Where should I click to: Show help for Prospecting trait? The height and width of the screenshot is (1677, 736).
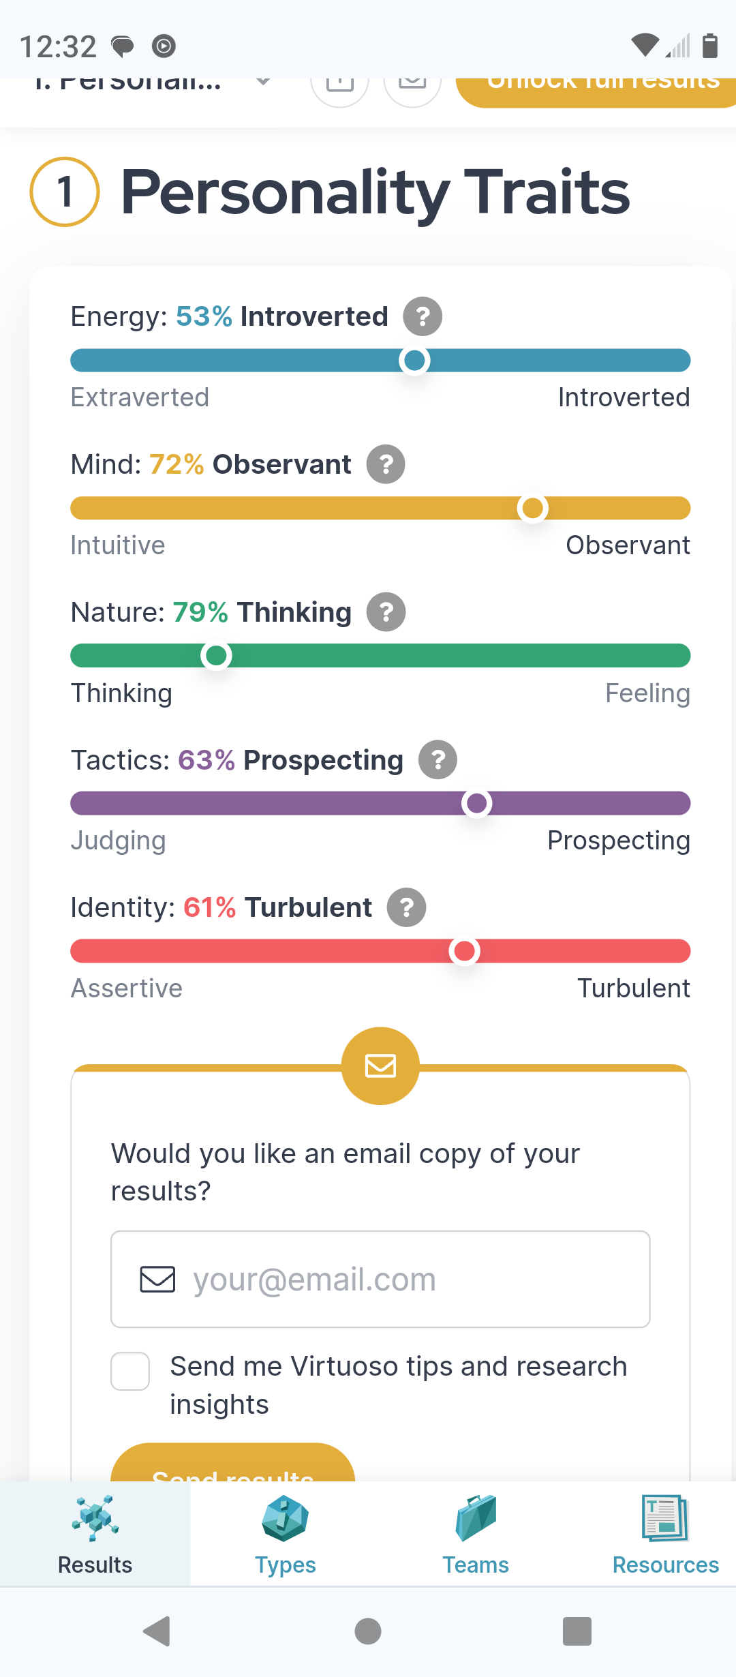click(x=438, y=759)
